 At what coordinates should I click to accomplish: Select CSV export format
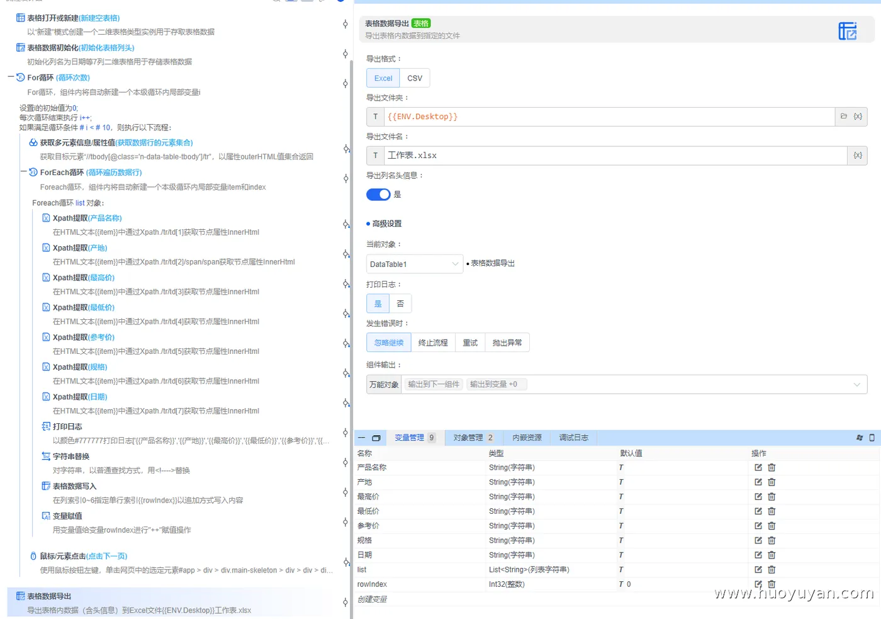[x=415, y=78]
